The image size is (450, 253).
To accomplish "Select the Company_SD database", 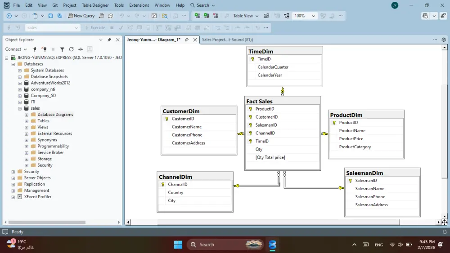I will click(x=43, y=96).
